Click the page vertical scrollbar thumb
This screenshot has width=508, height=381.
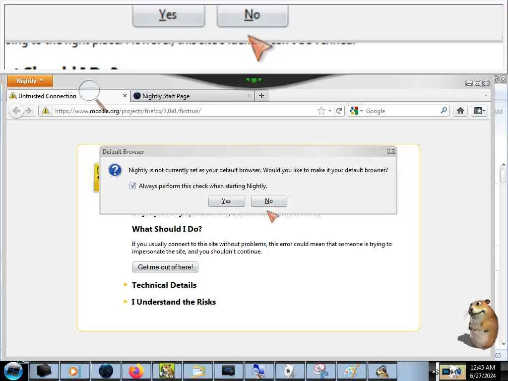(x=503, y=176)
